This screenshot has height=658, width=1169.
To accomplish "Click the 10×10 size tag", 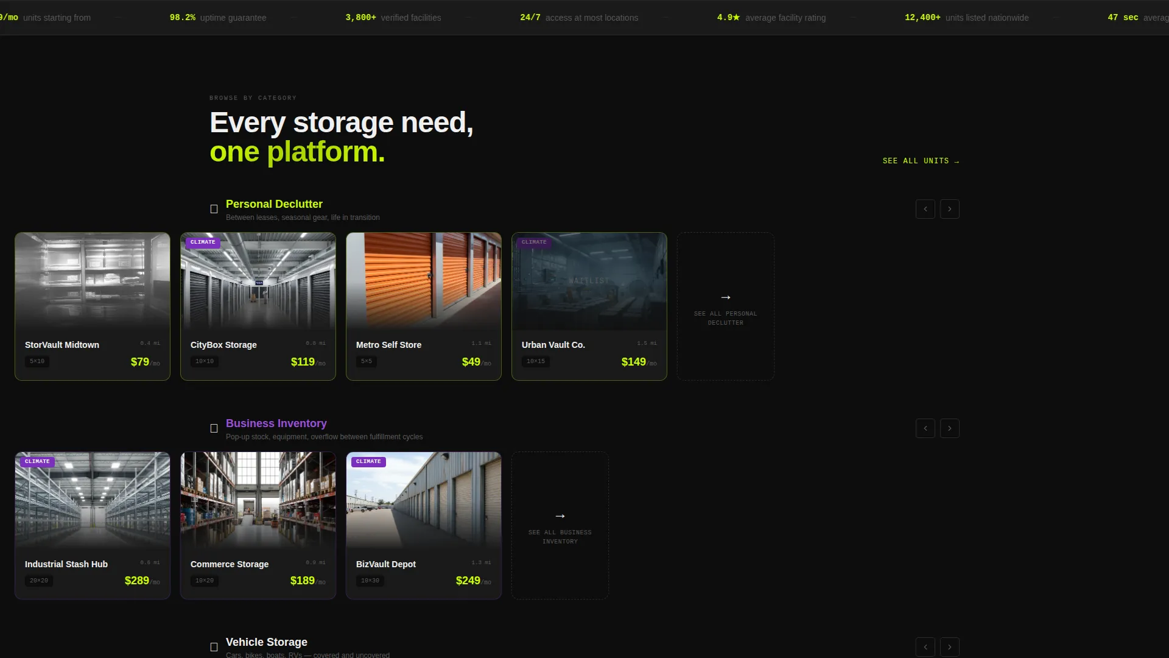I will tap(205, 361).
